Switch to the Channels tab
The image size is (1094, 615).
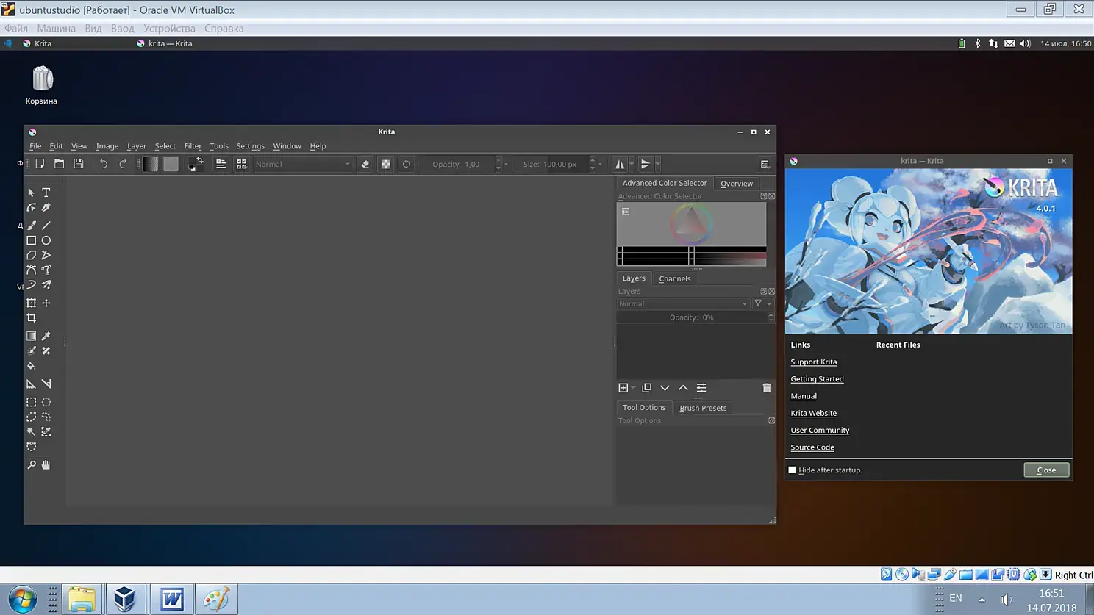pyautogui.click(x=675, y=278)
